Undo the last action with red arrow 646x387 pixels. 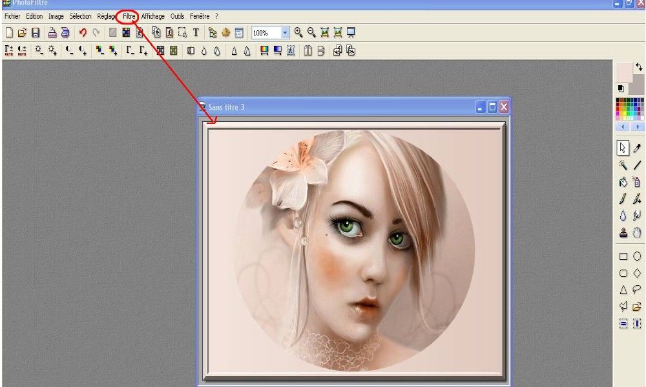(x=83, y=32)
